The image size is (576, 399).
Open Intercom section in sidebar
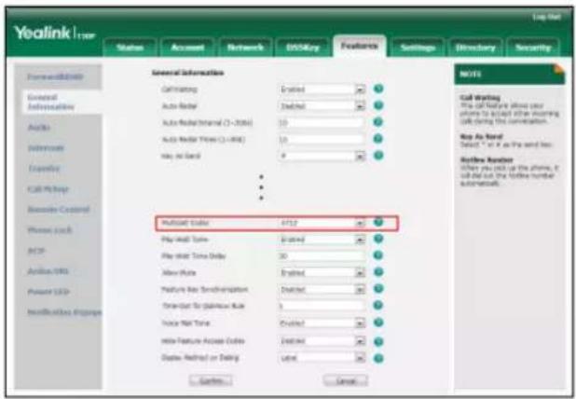tap(46, 148)
